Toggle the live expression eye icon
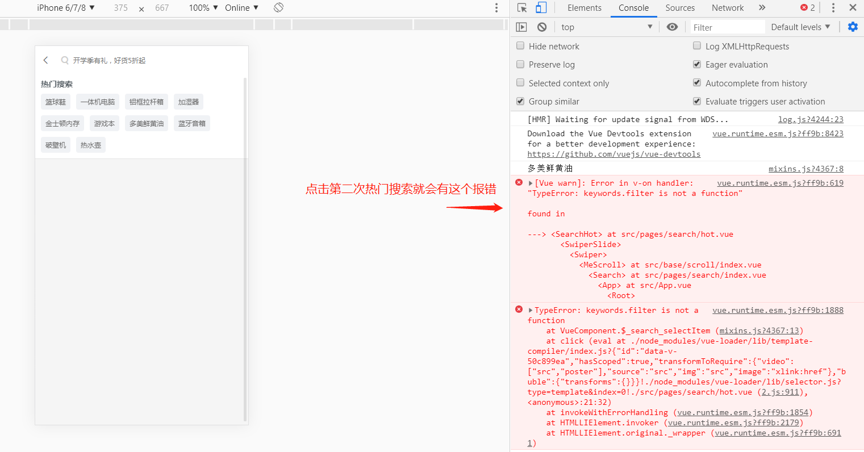The image size is (864, 452). [x=672, y=27]
